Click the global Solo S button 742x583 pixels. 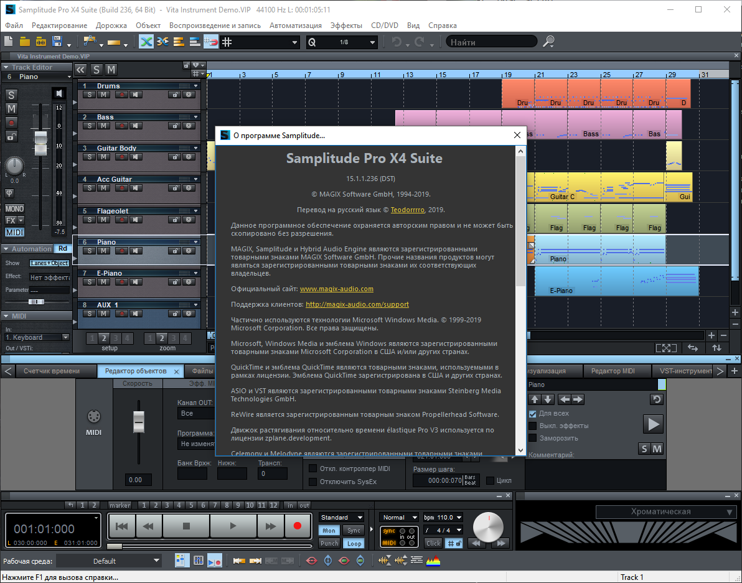[x=96, y=70]
